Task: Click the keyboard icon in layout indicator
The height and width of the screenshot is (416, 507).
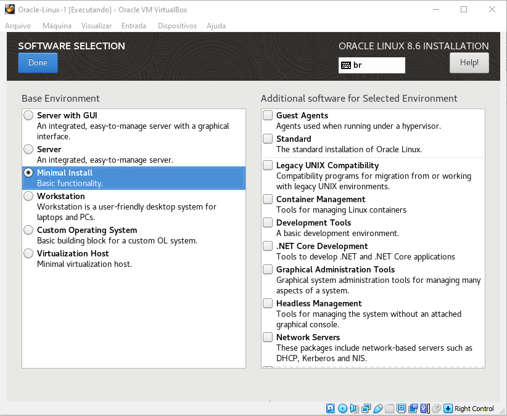Action: click(346, 65)
